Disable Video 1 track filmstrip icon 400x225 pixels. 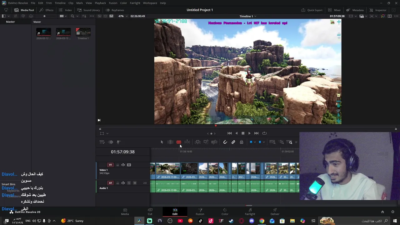coord(129,165)
